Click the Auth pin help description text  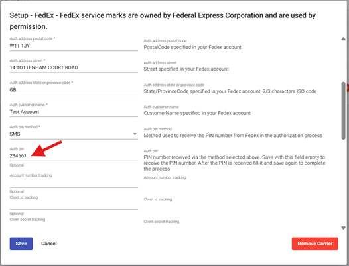pyautogui.click(x=234, y=163)
